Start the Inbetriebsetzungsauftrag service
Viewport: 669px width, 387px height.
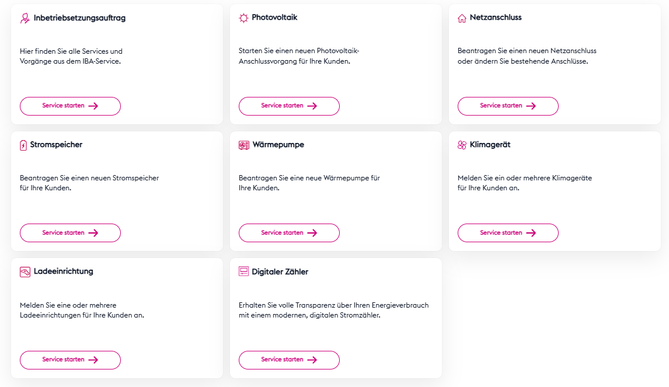pyautogui.click(x=70, y=106)
